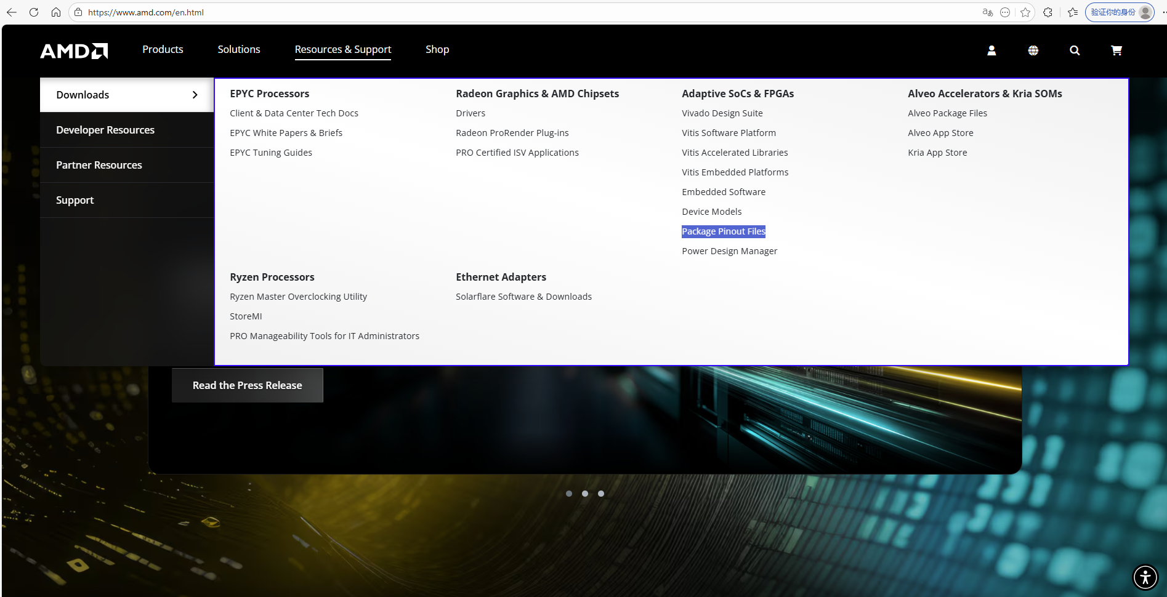
Task: Open Ryzen Master Overclocking Utility link
Action: [298, 297]
